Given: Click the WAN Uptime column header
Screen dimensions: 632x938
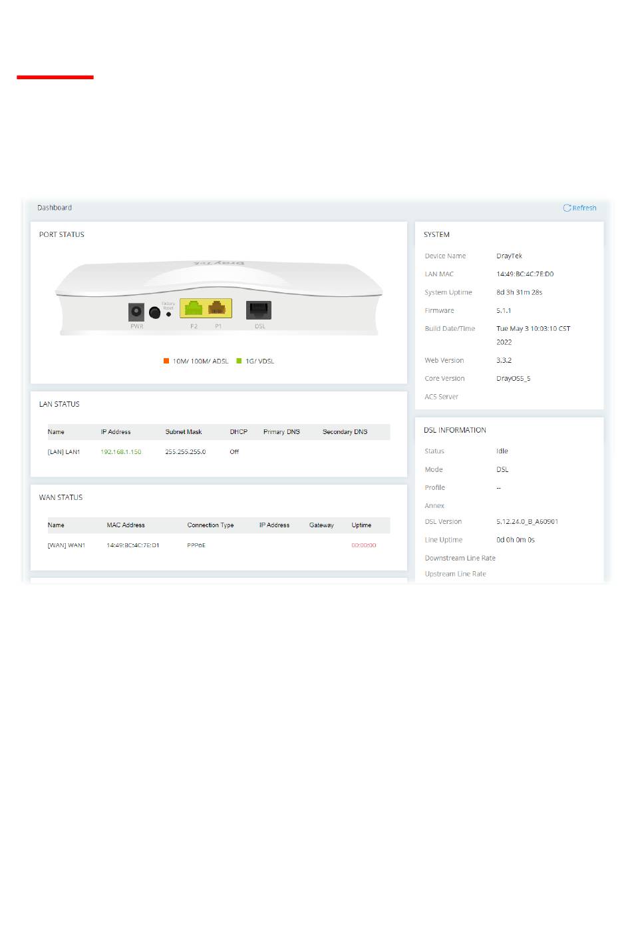Looking at the screenshot, I should tap(361, 525).
